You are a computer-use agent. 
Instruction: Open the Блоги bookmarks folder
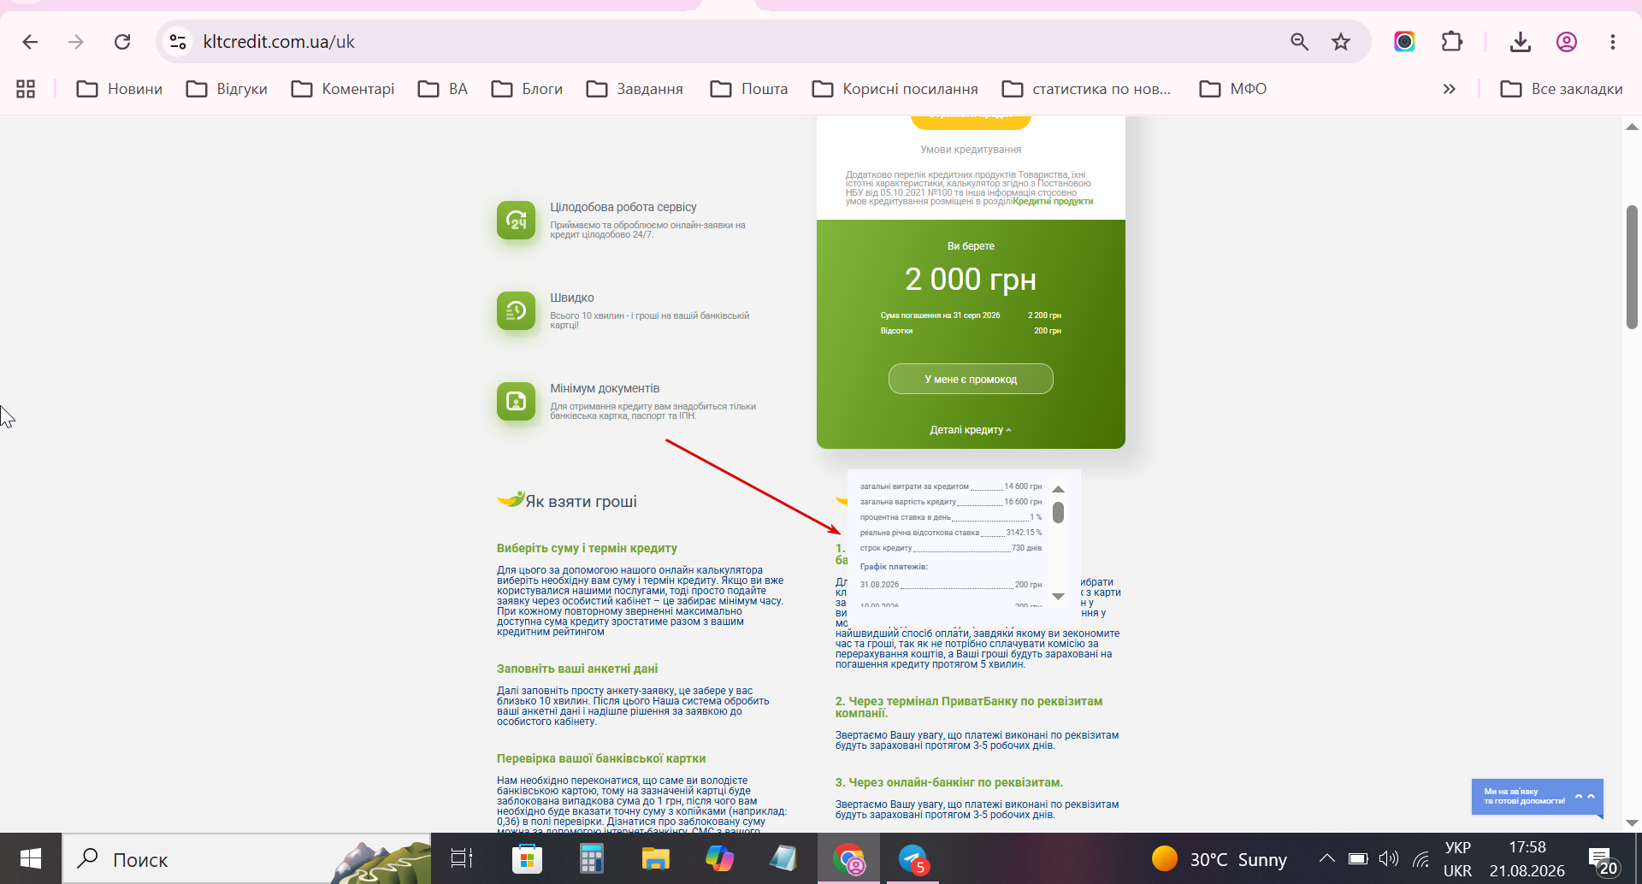pyautogui.click(x=527, y=89)
